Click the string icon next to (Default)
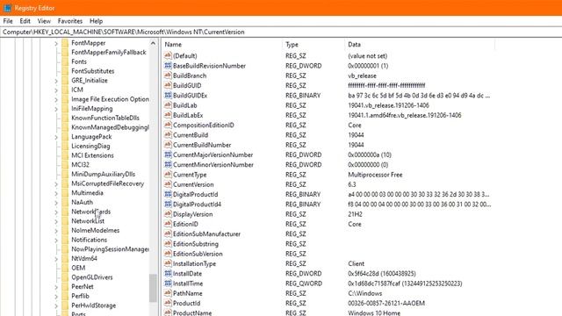 (168, 55)
